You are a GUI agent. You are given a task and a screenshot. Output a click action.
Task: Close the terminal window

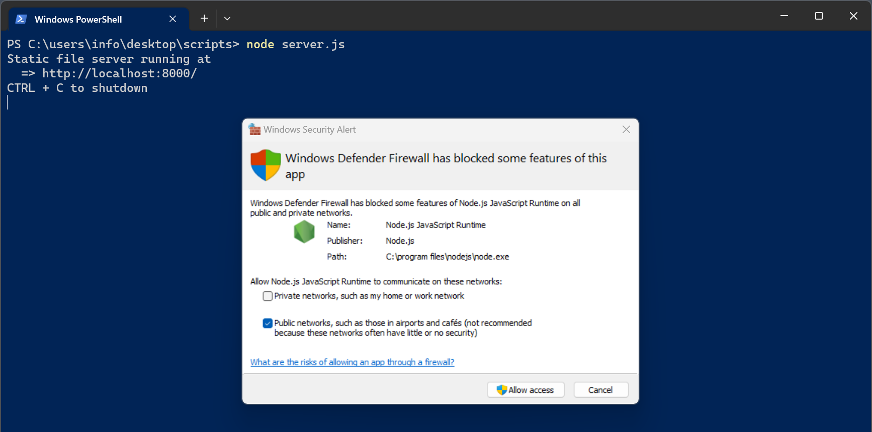[x=853, y=16]
